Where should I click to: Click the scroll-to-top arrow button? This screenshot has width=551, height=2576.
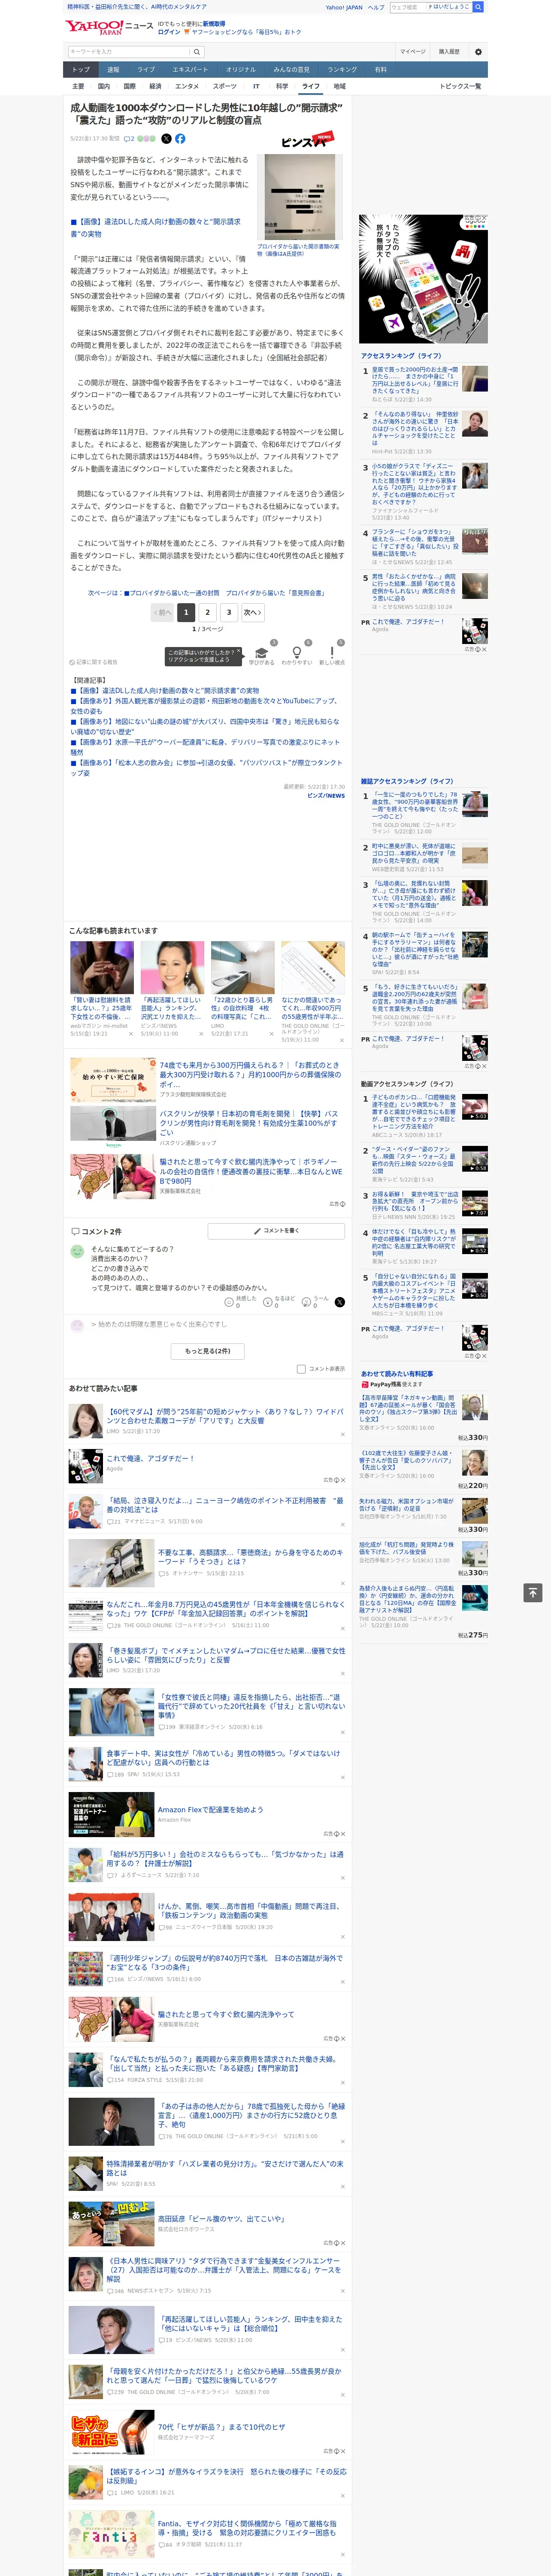pyautogui.click(x=533, y=1592)
